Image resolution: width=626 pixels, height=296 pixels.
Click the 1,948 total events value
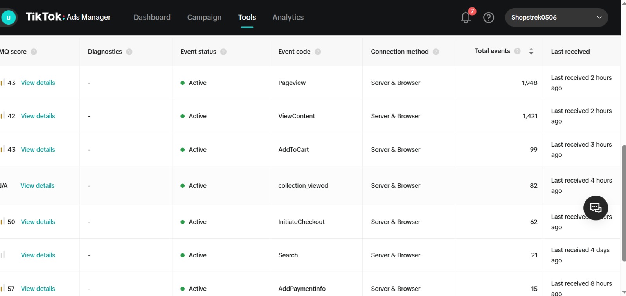tap(530, 83)
